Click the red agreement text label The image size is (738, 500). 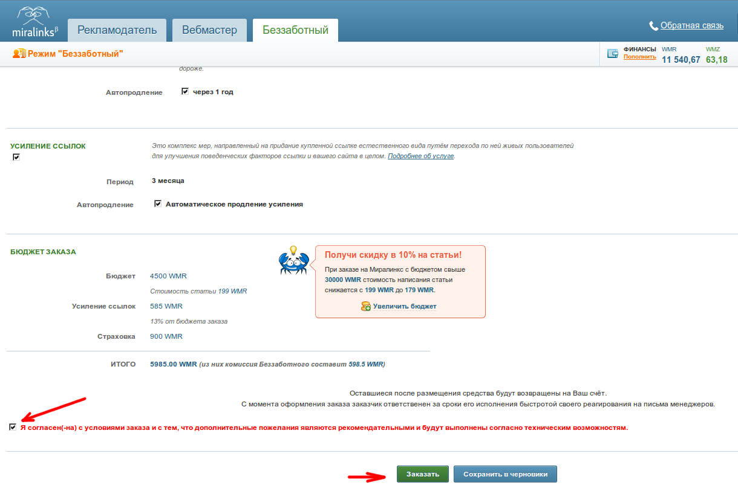(324, 428)
